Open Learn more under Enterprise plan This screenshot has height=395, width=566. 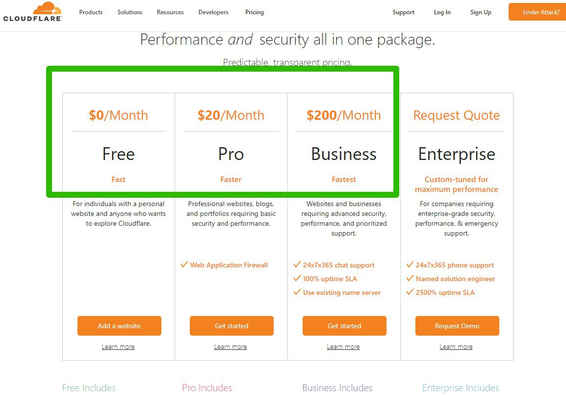coord(456,346)
